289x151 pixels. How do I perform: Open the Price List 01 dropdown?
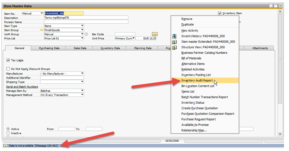[x=82, y=38]
